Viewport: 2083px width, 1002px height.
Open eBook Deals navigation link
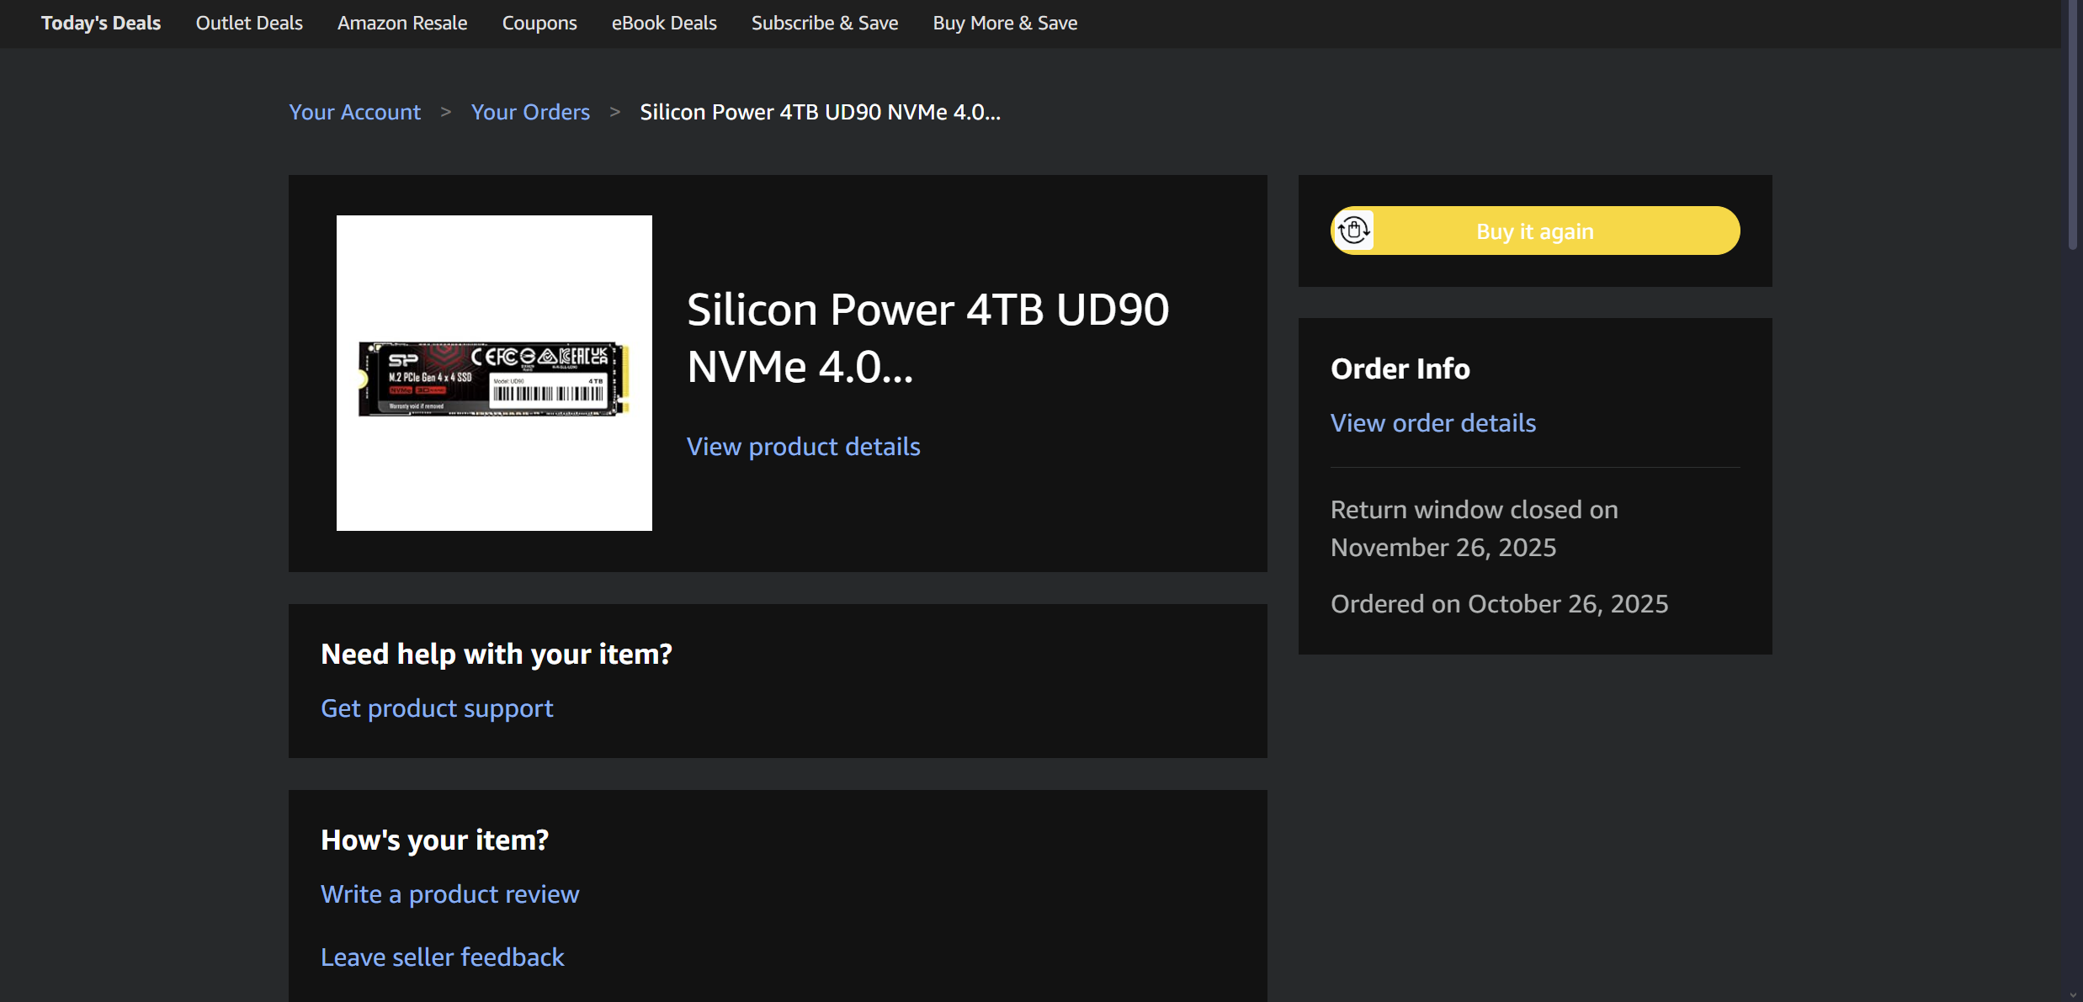click(x=664, y=23)
